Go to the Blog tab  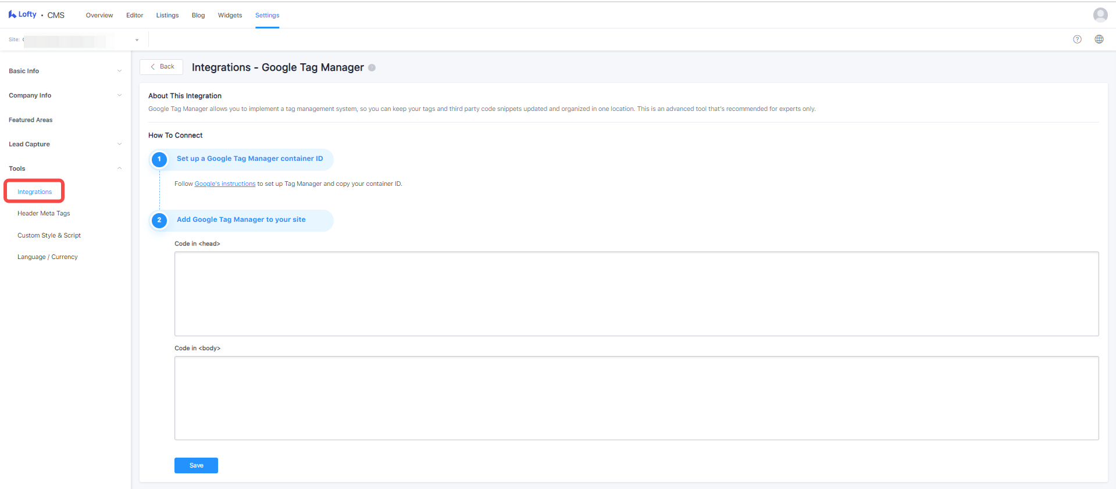click(198, 15)
